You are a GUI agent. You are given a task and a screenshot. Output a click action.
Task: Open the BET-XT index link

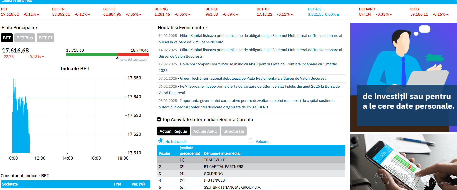(x=263, y=9)
